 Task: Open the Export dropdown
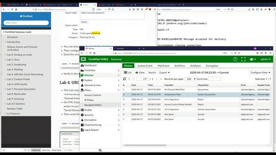point(164,73)
